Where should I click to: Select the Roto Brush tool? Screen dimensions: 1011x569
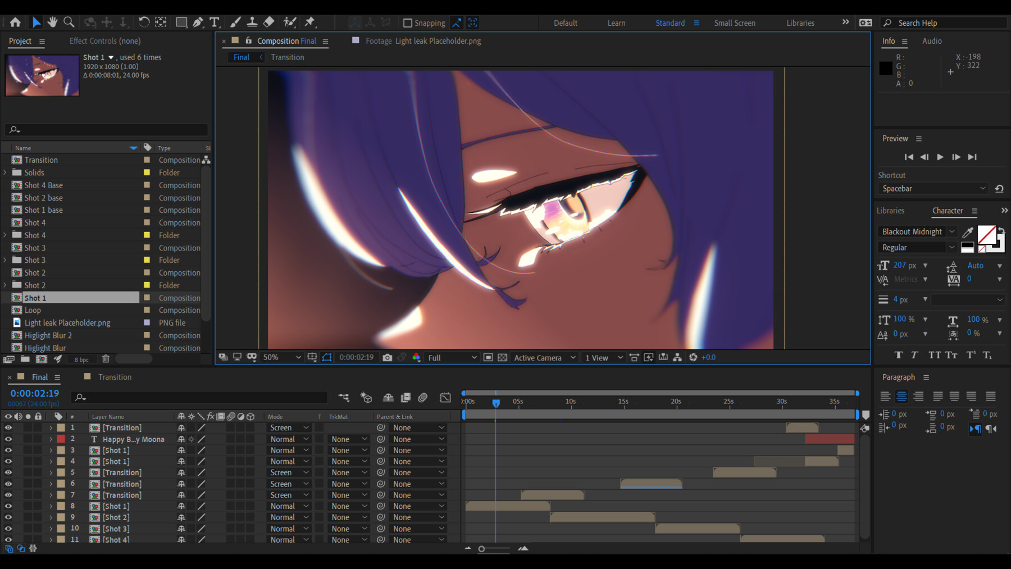290,22
